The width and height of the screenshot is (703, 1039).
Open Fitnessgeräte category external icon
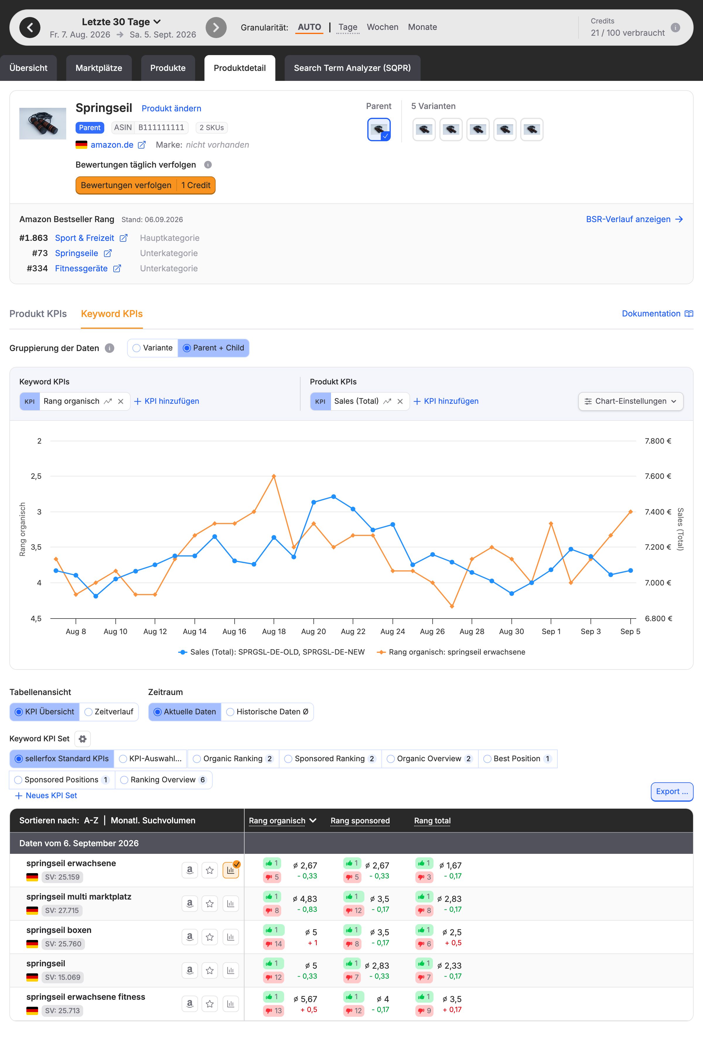point(117,268)
